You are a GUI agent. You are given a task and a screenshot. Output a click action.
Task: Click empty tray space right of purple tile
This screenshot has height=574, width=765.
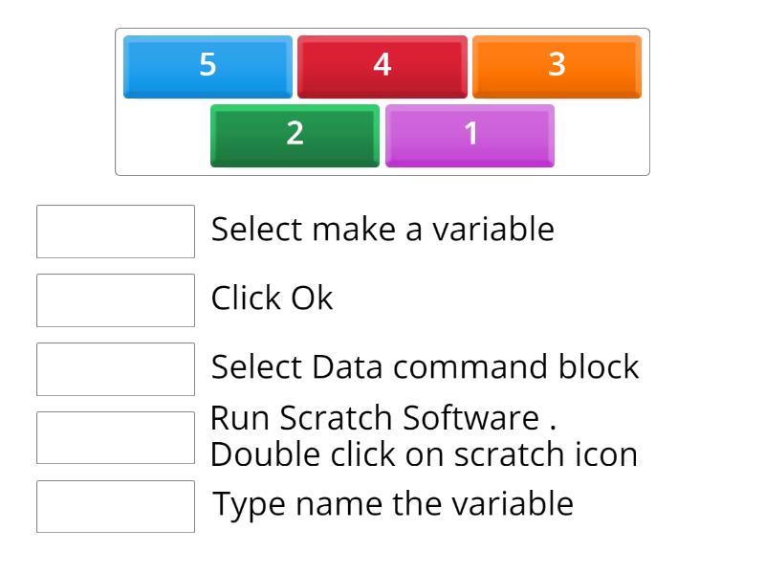[601, 137]
